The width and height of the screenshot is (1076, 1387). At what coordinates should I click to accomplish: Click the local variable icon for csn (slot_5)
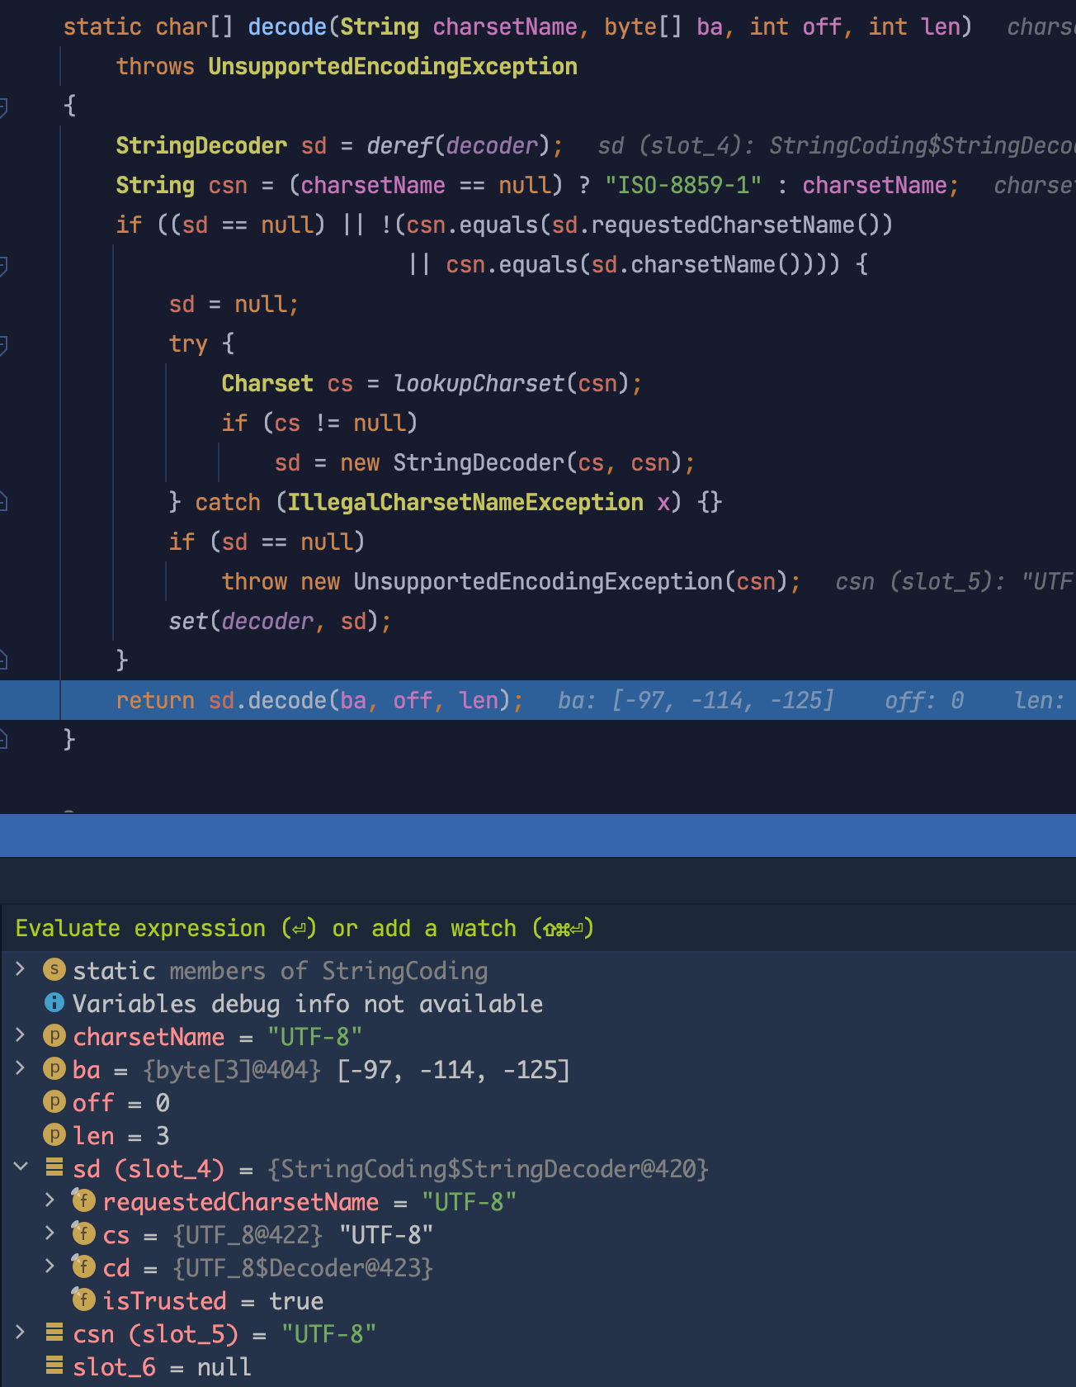[54, 1333]
